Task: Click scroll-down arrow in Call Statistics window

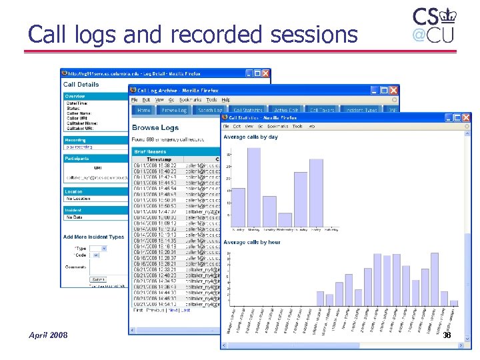Action: (x=467, y=339)
